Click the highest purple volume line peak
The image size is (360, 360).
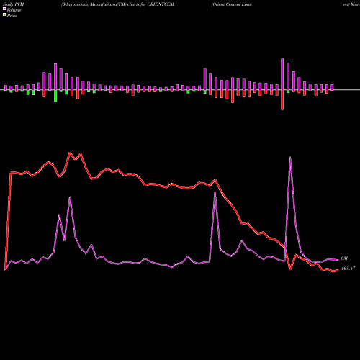point(290,158)
